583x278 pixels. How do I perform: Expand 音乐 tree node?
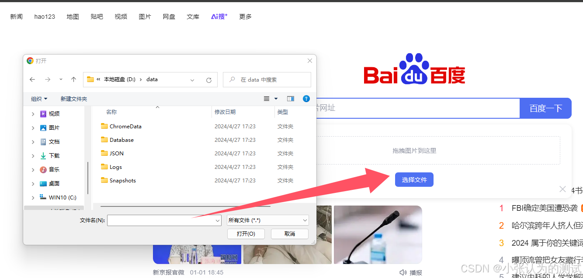[x=33, y=170]
